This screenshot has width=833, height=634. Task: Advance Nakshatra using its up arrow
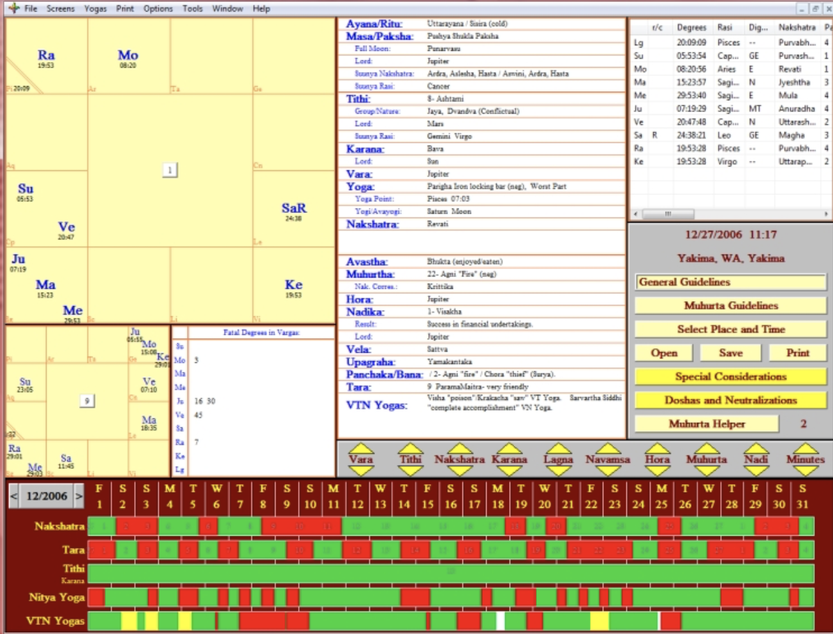coord(459,448)
